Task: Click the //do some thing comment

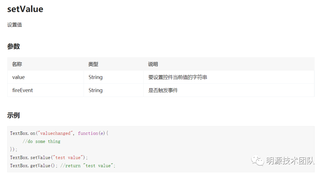Action: coord(42,141)
